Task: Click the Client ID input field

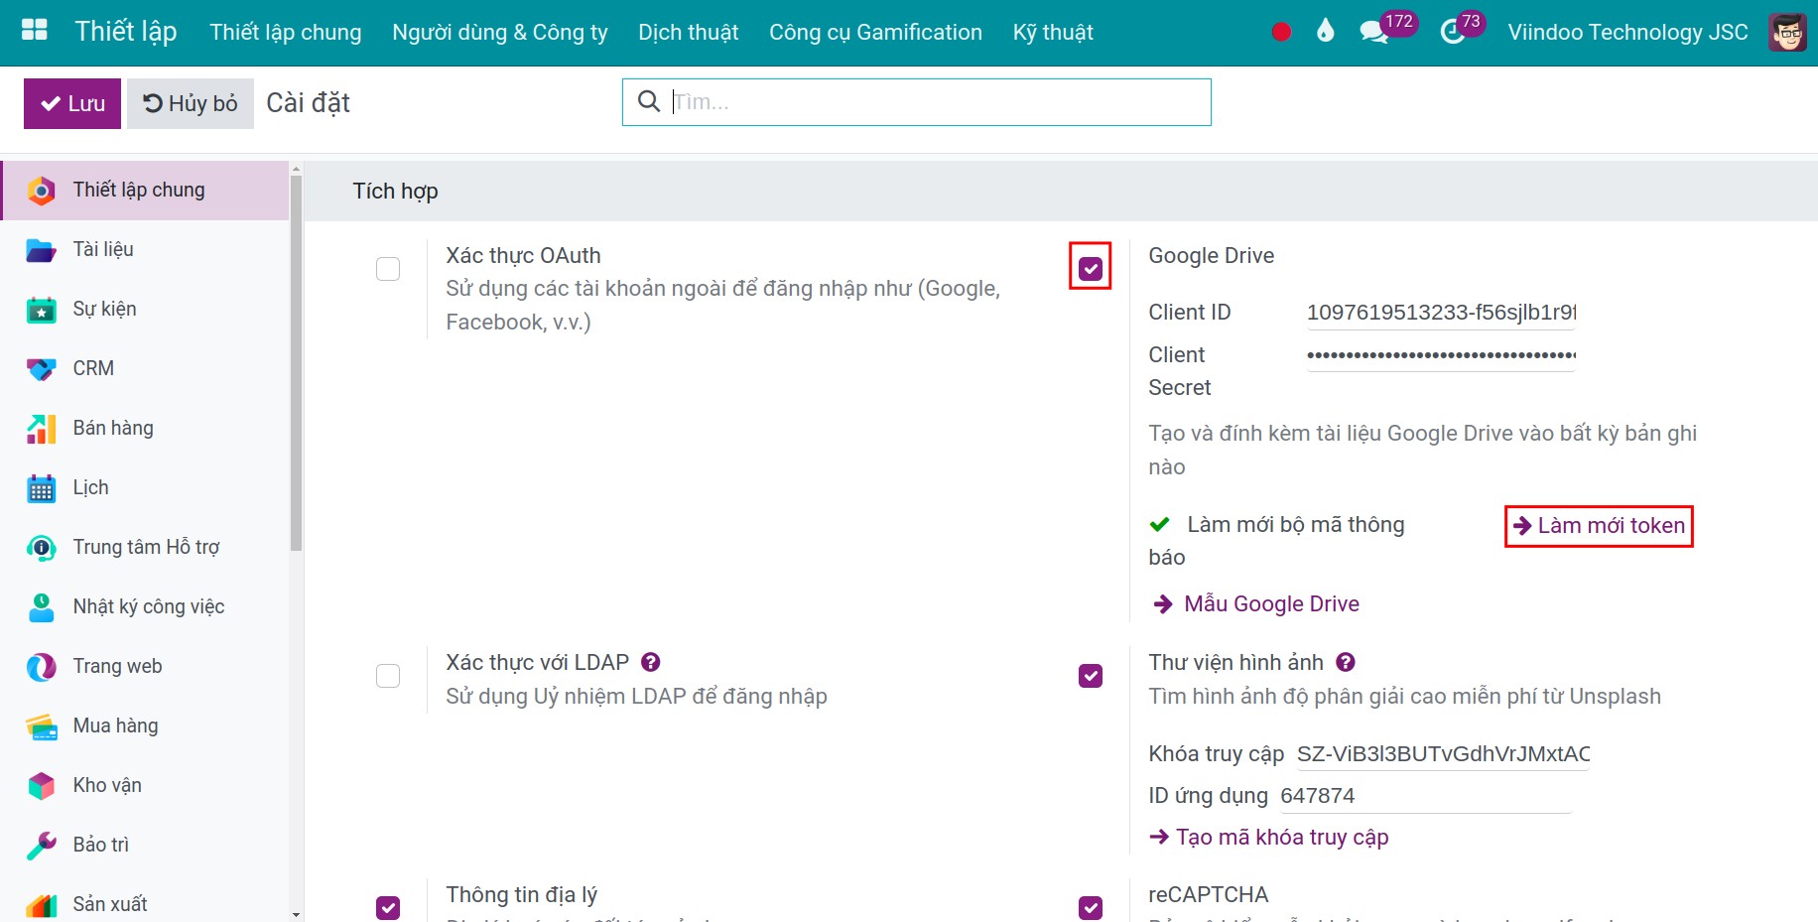Action: 1441,313
